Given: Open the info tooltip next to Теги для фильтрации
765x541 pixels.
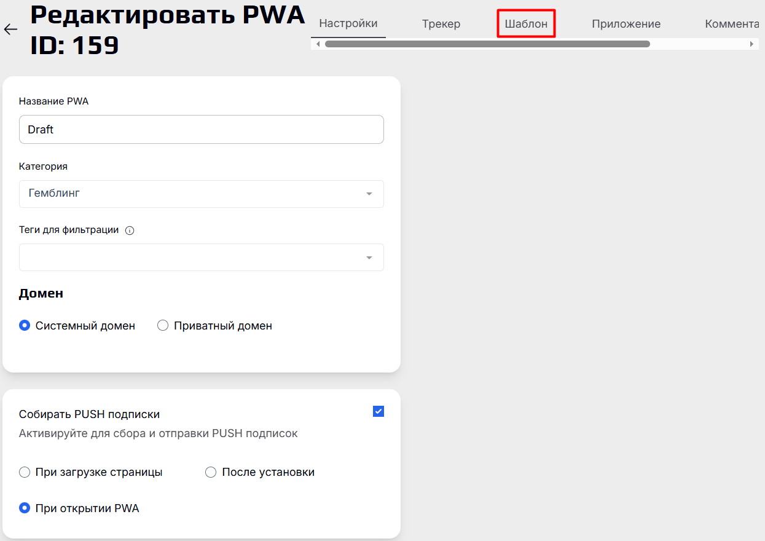Looking at the screenshot, I should pyautogui.click(x=130, y=230).
